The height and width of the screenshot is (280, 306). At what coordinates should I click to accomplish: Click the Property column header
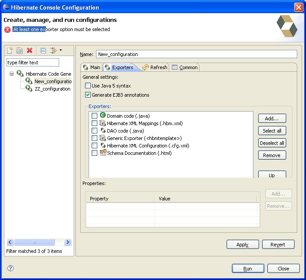120,199
